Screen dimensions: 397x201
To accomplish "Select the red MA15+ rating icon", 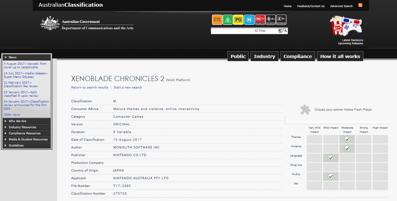I will (260, 20).
